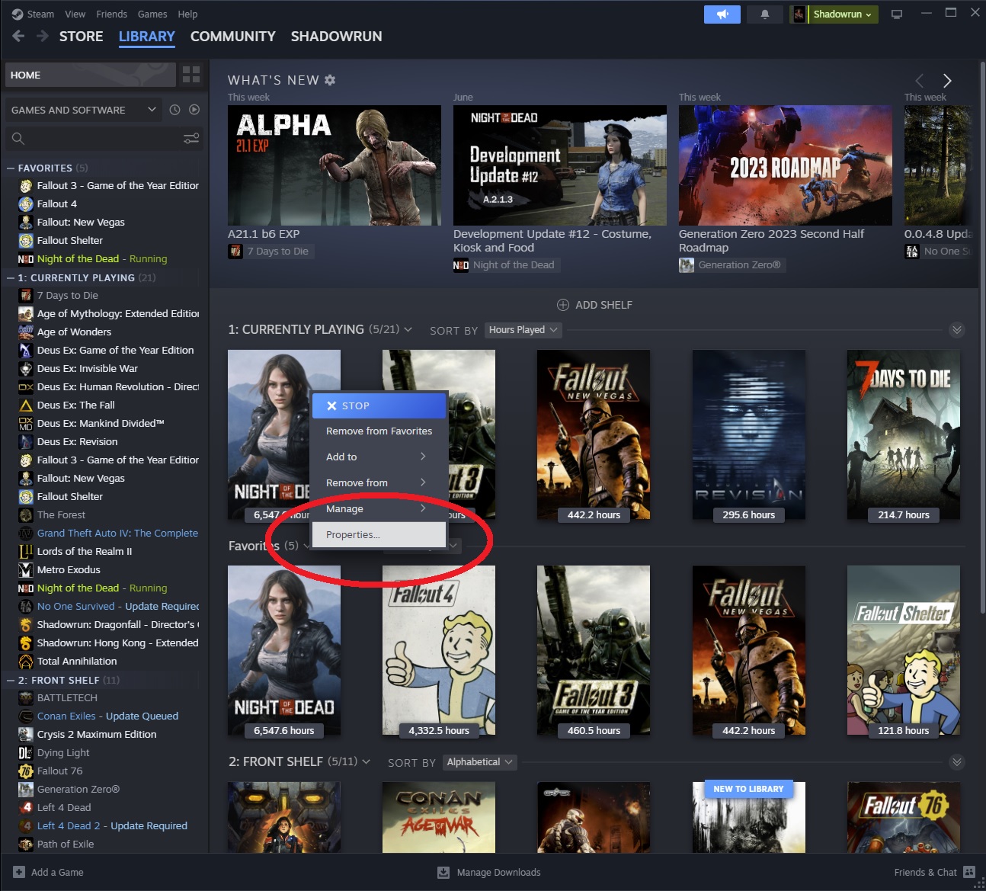The image size is (986, 891).
Task: Click the Manage Downloads icon
Action: pyautogui.click(x=443, y=873)
